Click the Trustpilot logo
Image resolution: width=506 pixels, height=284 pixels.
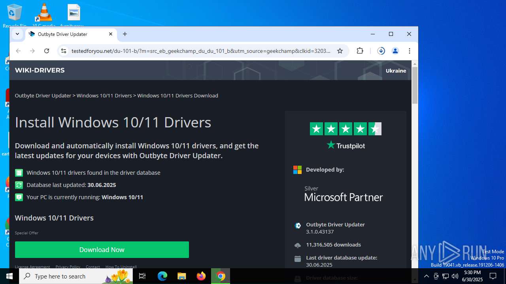(346, 145)
